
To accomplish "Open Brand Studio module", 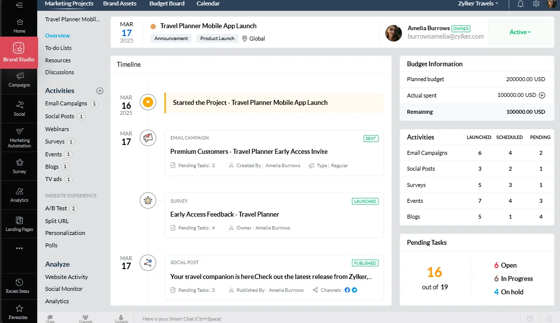I will point(19,52).
